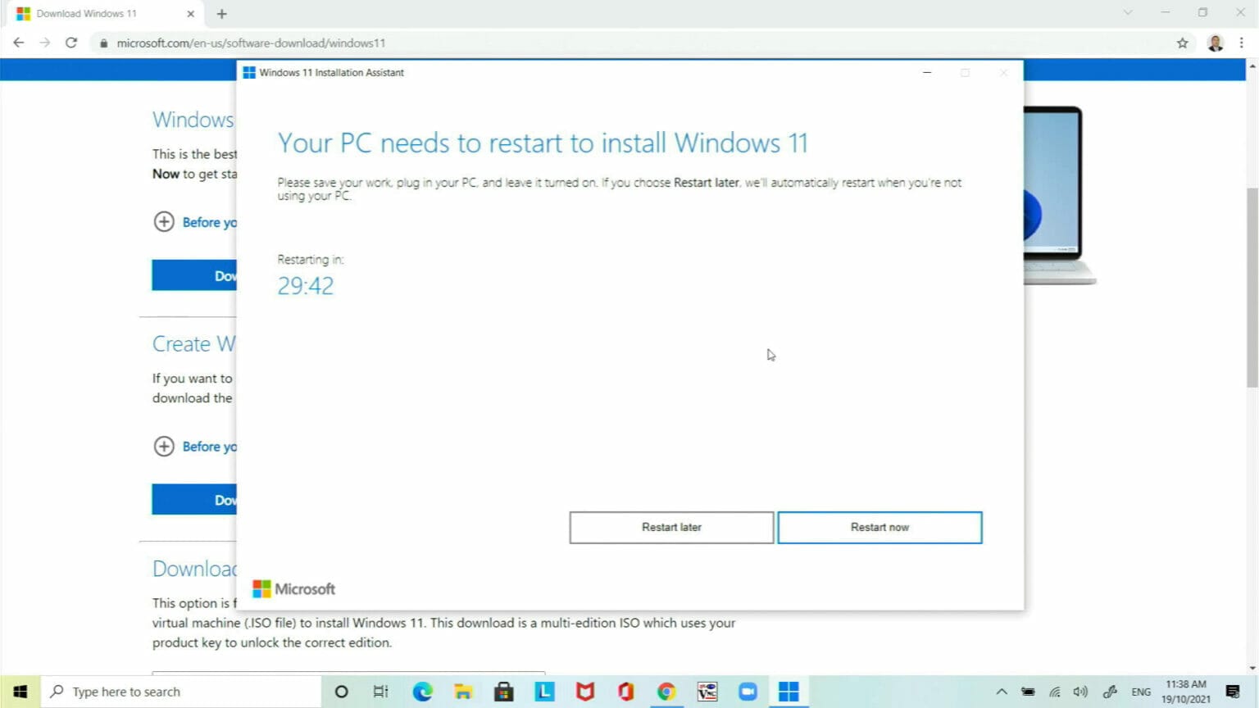The height and width of the screenshot is (708, 1259).
Task: Bookmark the page using the star icon
Action: 1183,43
